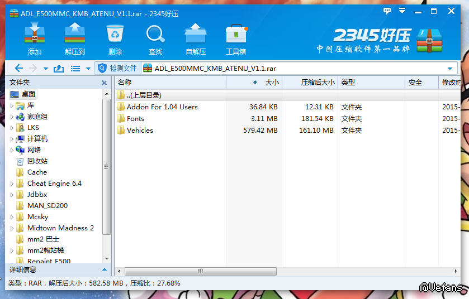
Task: Click the 检测文件 security check button
Action: (117, 68)
